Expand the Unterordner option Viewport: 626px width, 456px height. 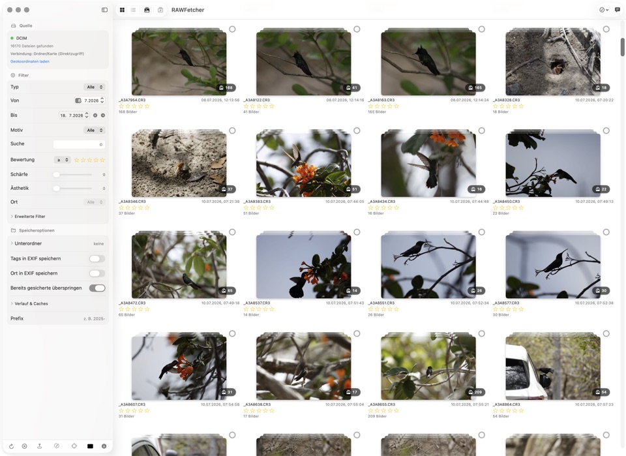pos(26,243)
